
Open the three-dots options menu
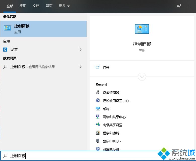point(189,6)
